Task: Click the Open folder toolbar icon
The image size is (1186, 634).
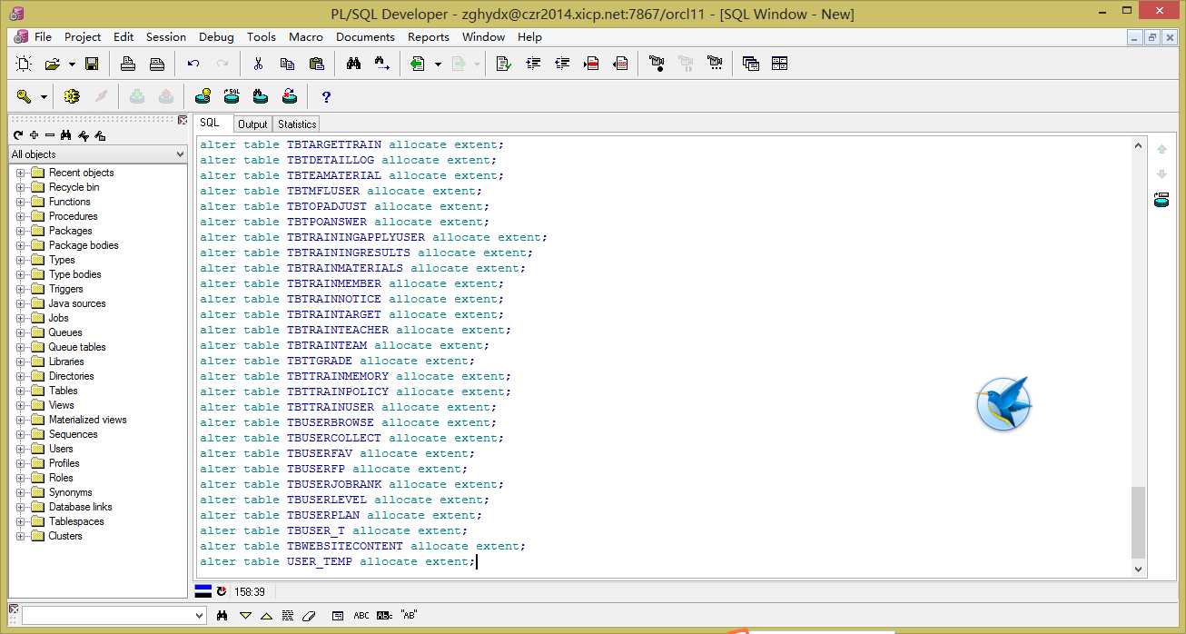Action: click(53, 64)
